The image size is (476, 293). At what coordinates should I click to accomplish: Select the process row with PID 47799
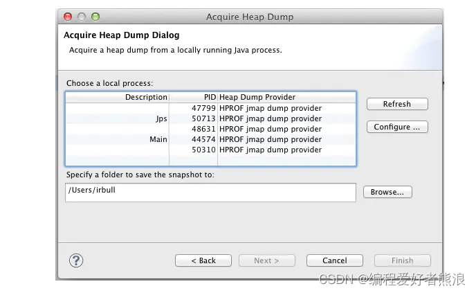tap(210, 108)
